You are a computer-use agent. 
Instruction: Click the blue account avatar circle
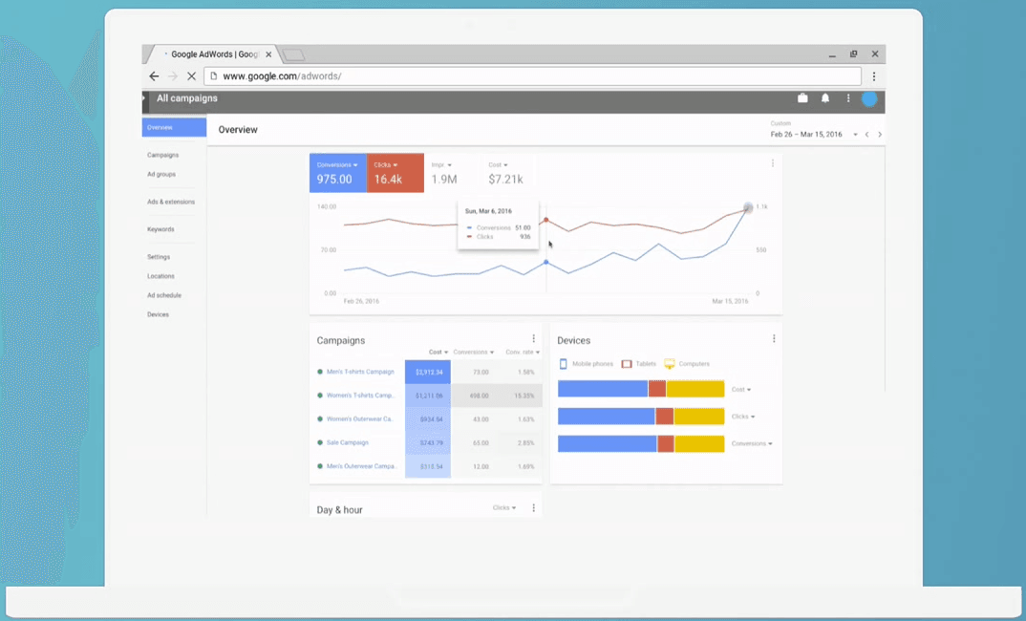point(869,98)
